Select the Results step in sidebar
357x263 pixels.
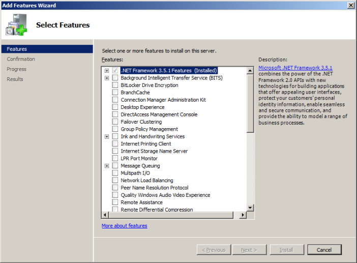pos(15,79)
